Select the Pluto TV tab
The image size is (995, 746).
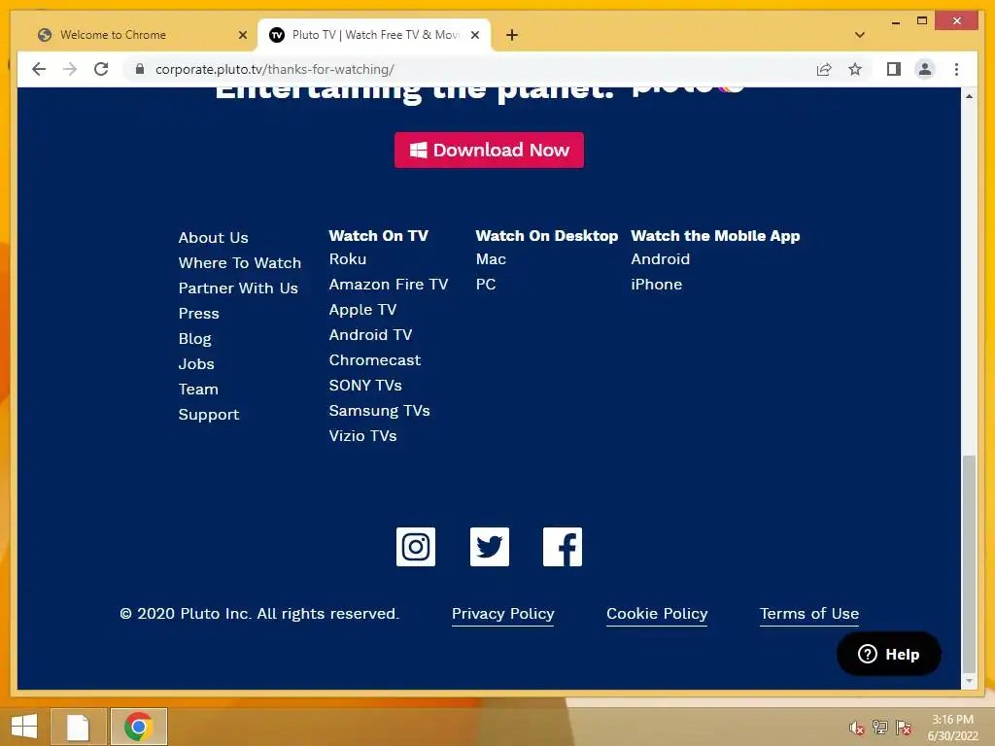(x=373, y=35)
